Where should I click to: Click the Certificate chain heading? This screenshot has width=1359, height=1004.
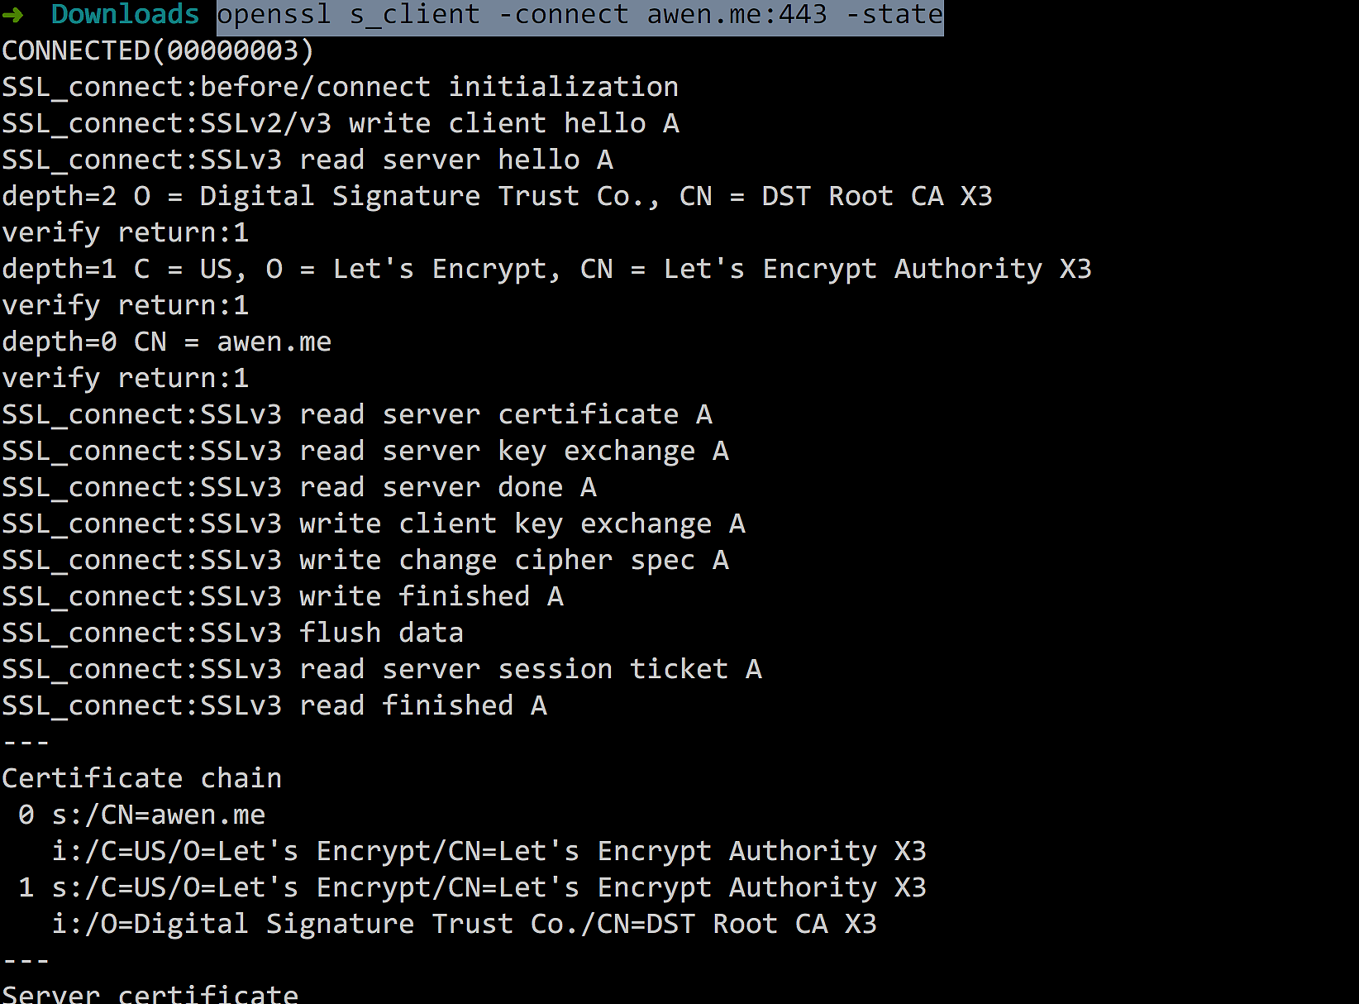click(x=141, y=778)
